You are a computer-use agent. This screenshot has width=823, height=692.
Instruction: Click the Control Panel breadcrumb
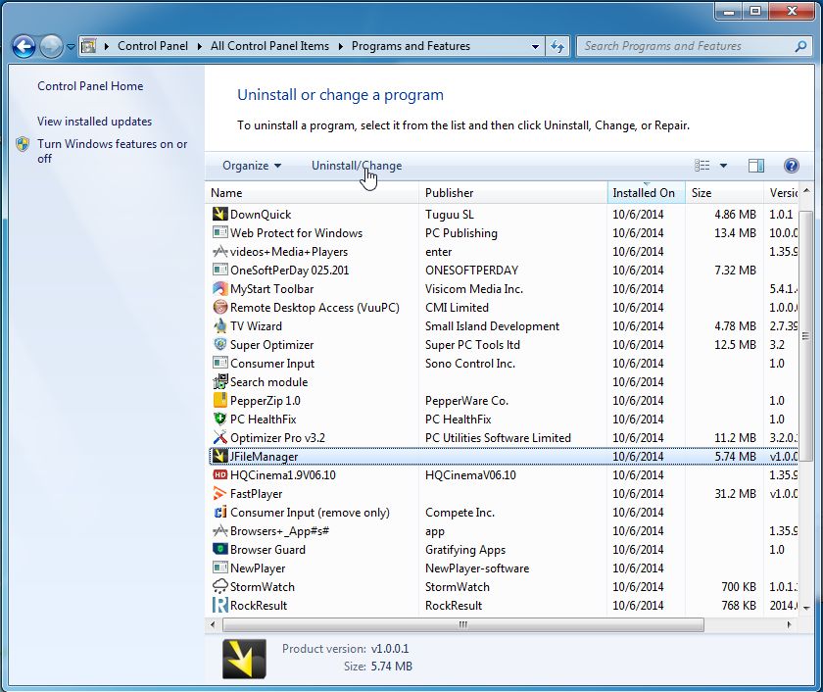tap(153, 46)
